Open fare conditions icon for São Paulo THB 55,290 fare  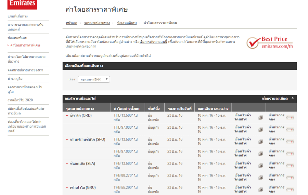pyautogui.click(x=260, y=190)
